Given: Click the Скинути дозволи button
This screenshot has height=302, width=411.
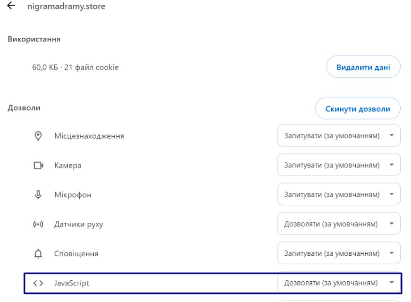Looking at the screenshot, I should [x=358, y=109].
